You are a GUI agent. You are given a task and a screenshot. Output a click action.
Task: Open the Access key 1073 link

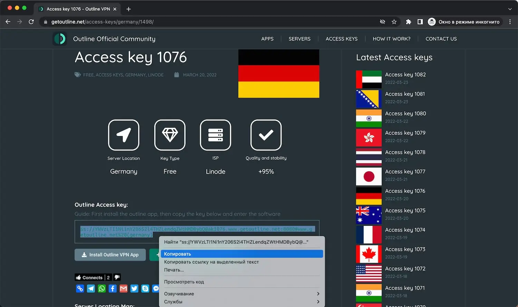point(405,249)
